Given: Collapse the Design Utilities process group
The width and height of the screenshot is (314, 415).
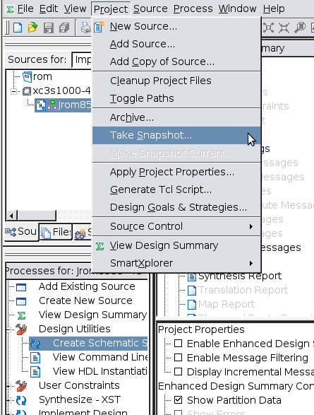Looking at the screenshot, I should tap(8, 329).
